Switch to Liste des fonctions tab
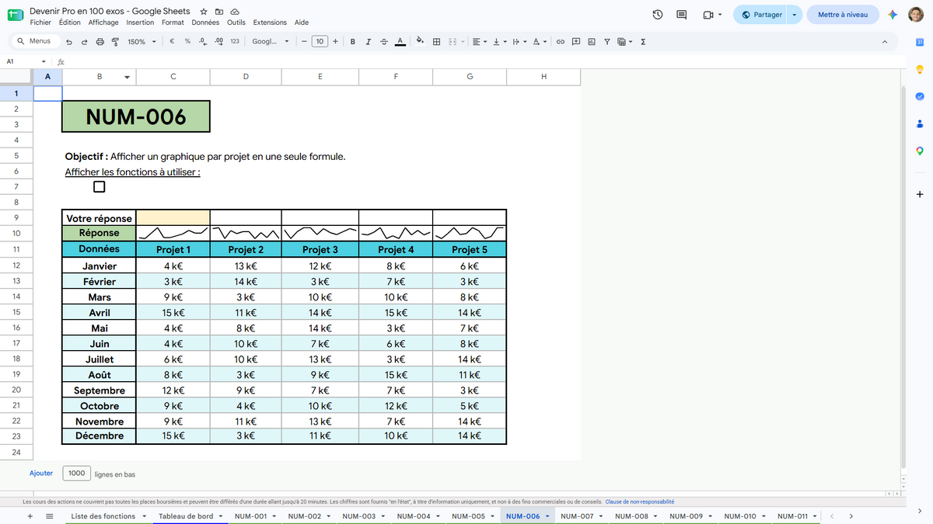 point(103,516)
